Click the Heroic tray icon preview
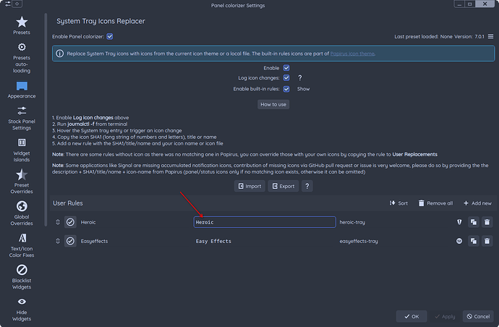499x327 pixels. [x=459, y=222]
